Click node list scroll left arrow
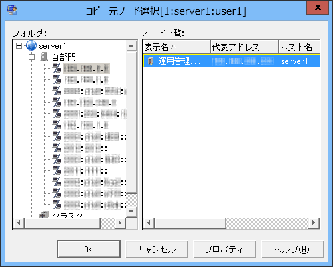 149,222
